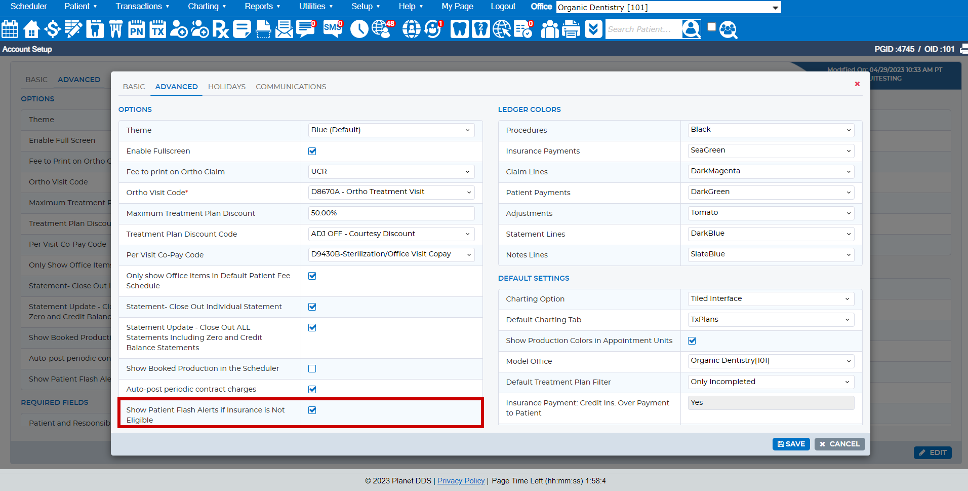Screen dimensions: 968x491
Task: Toggle Enable Fullscreen checkbox
Action: pos(312,151)
